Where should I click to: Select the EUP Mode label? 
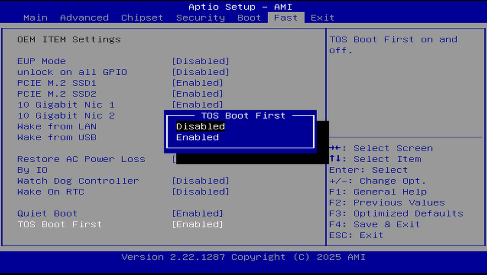(x=41, y=61)
